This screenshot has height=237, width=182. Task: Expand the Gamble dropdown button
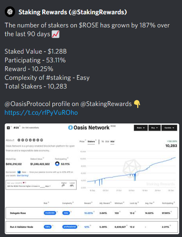click(x=169, y=128)
